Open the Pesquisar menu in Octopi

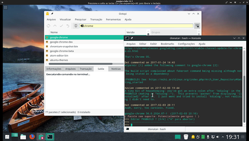coord(81,19)
